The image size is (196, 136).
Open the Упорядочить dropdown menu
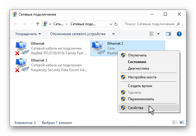[x=28, y=34]
